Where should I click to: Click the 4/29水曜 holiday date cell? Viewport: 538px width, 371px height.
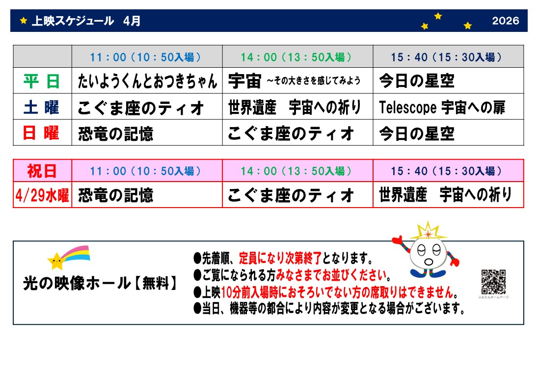42,195
